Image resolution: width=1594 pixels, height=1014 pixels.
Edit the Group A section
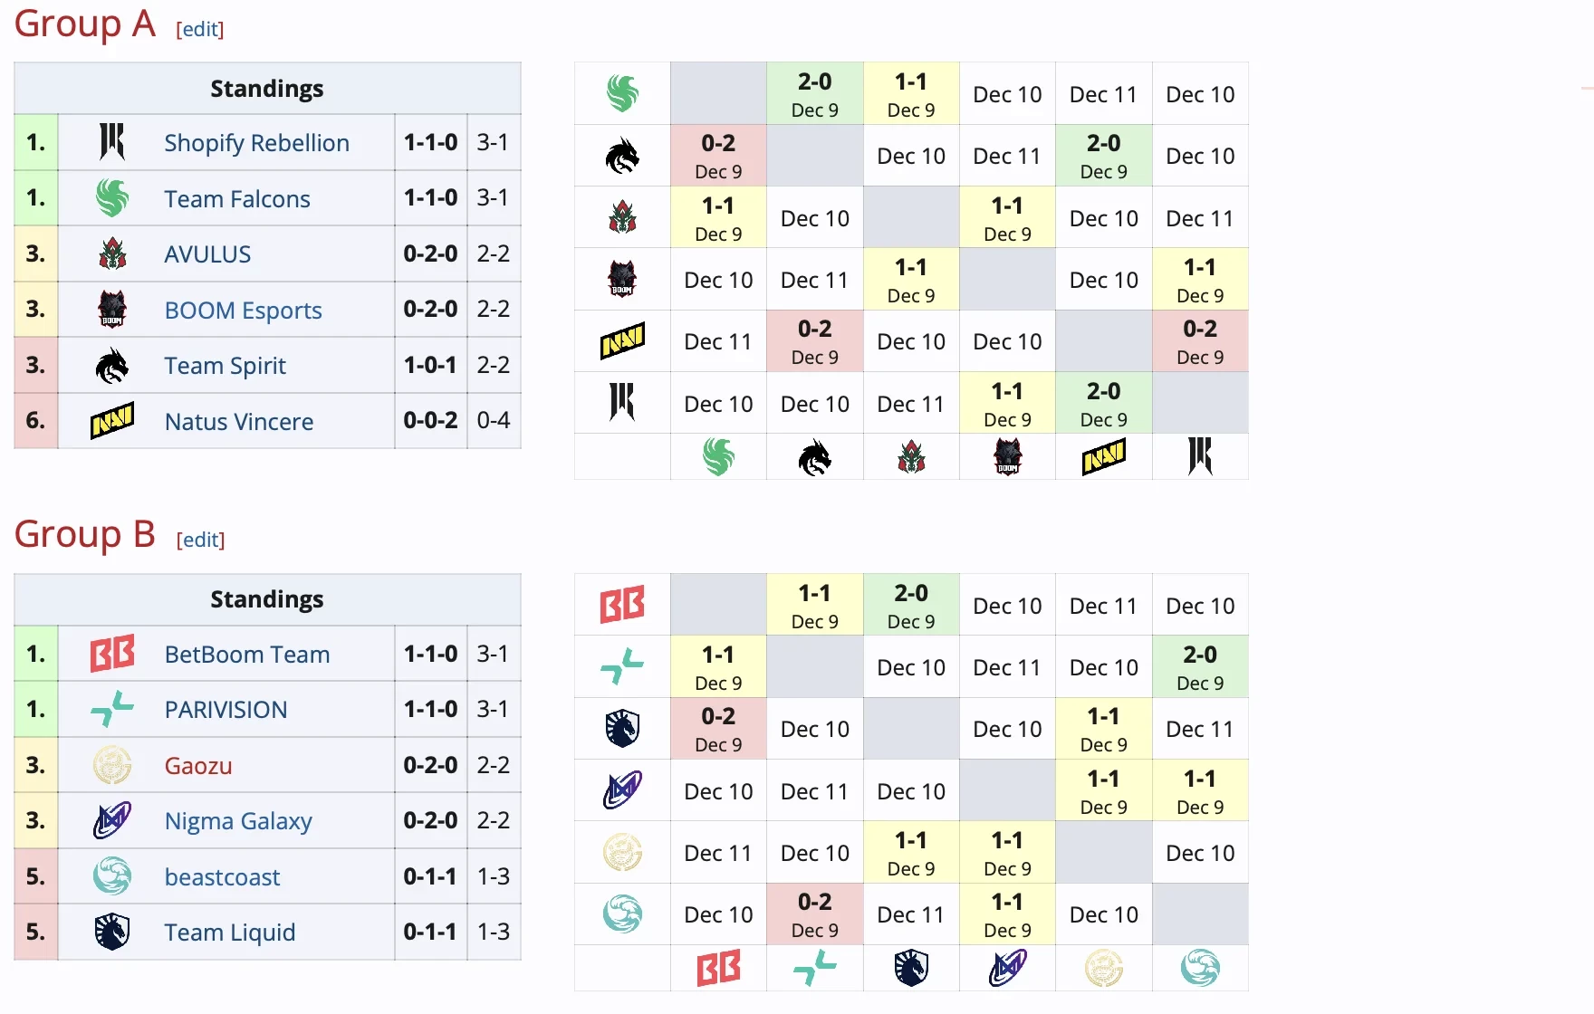200,29
